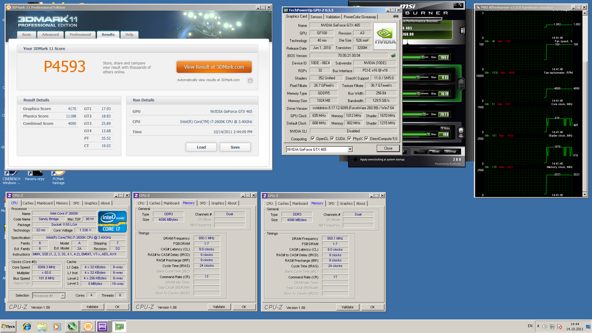Screen dimensions: 592x333
Task: Toggle DirectCompute 5.0 checkbox in GPU-Z
Action: 366,139
